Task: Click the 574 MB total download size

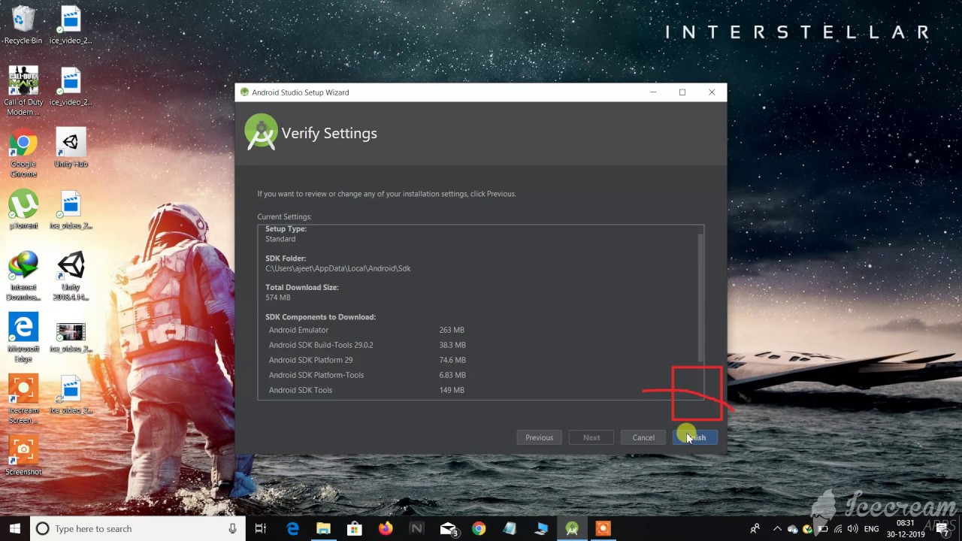Action: click(x=277, y=298)
